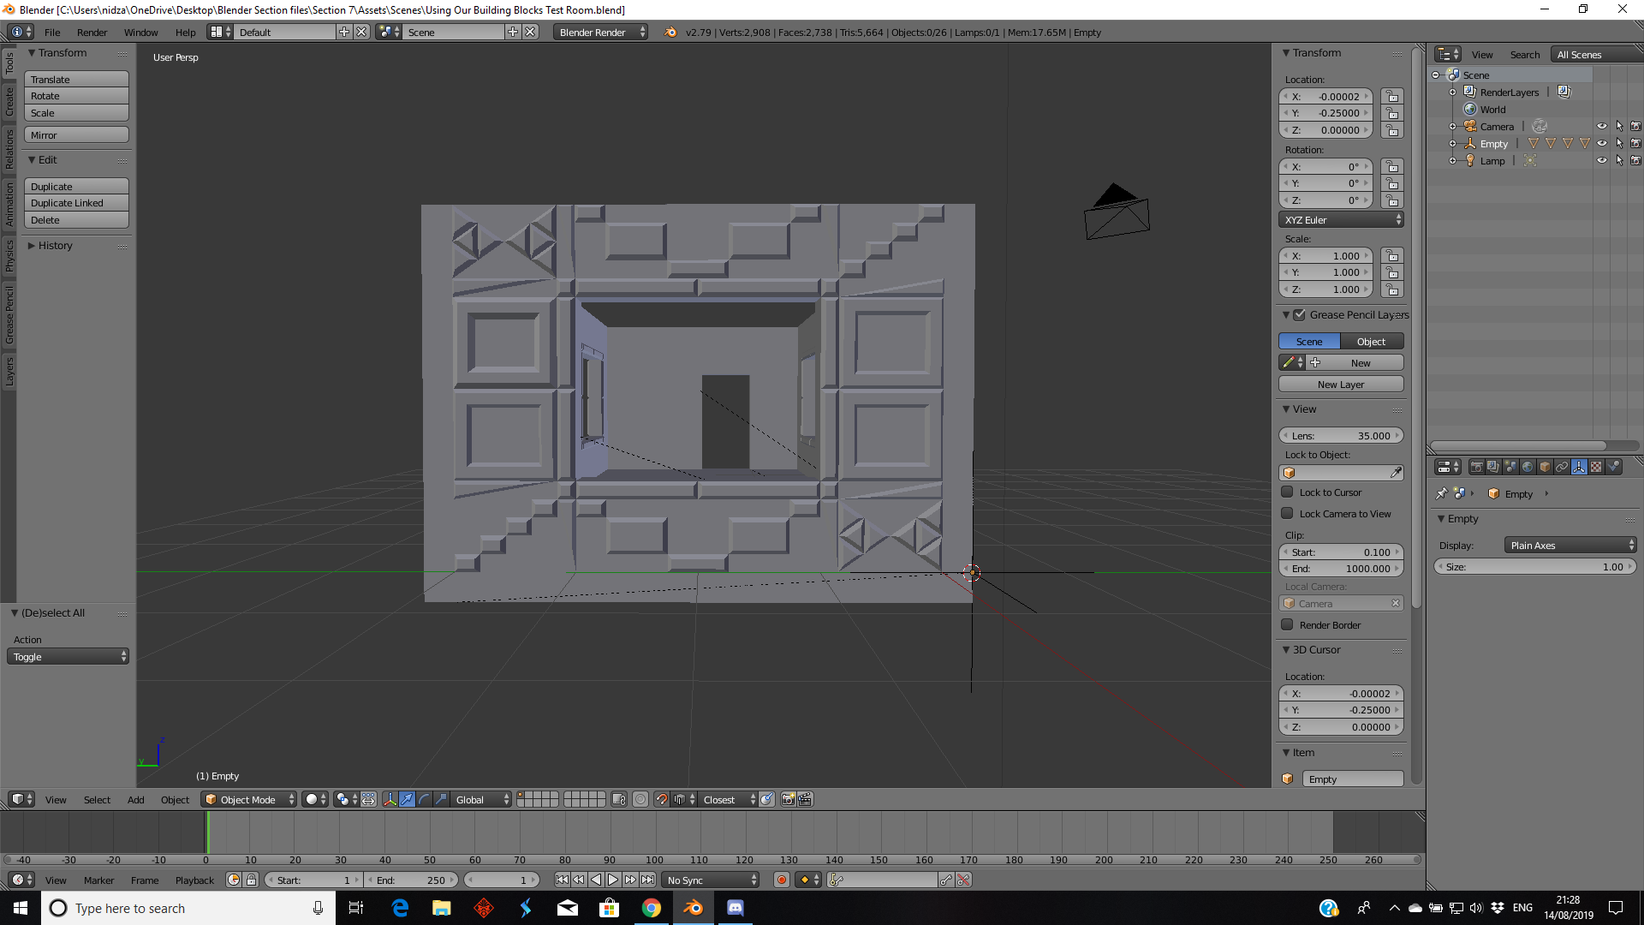Open the Render properties tab
1644x925 pixels.
point(1476,468)
